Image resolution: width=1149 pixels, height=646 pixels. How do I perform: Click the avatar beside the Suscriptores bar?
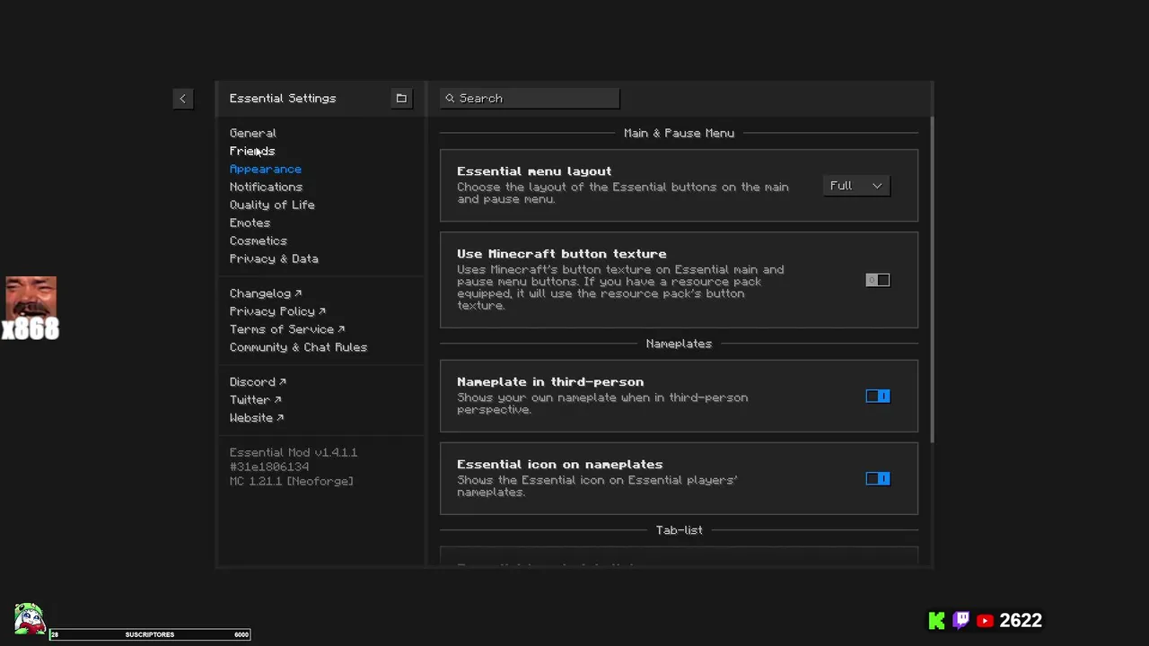[x=29, y=619]
